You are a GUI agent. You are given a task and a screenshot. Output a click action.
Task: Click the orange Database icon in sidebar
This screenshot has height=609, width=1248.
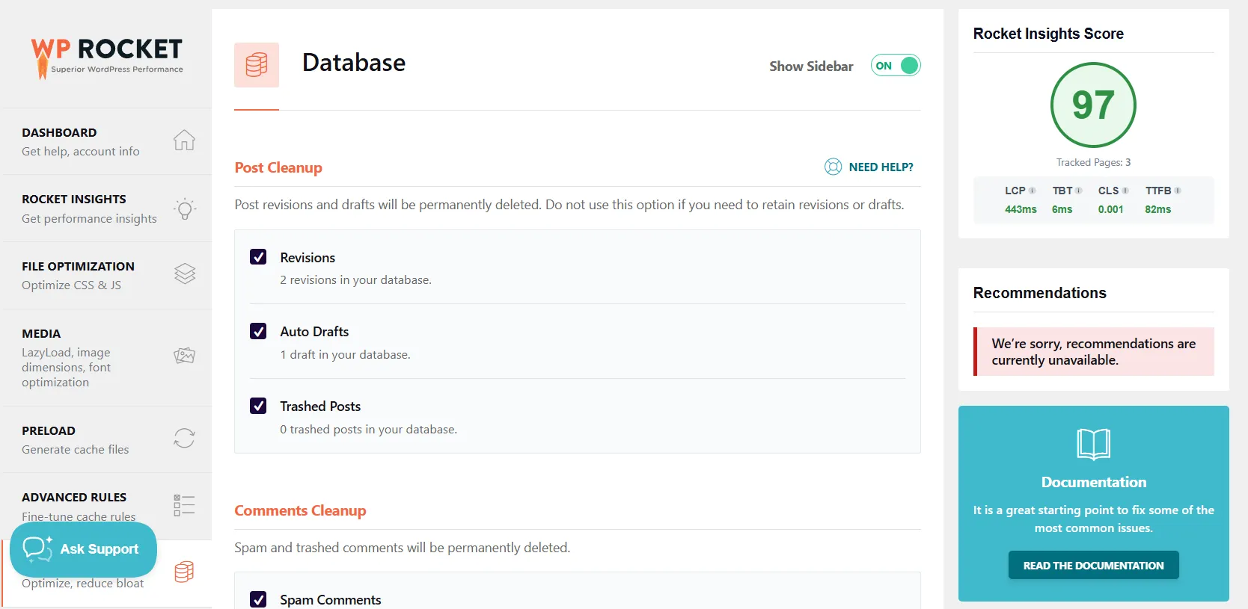point(184,572)
